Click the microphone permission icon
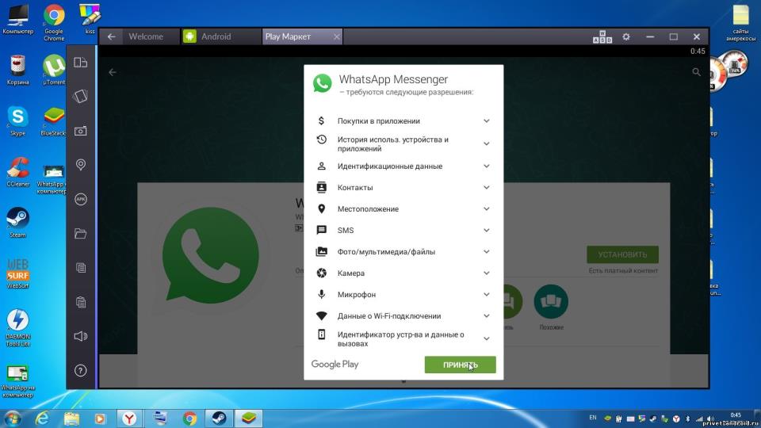The height and width of the screenshot is (428, 761). (x=321, y=294)
